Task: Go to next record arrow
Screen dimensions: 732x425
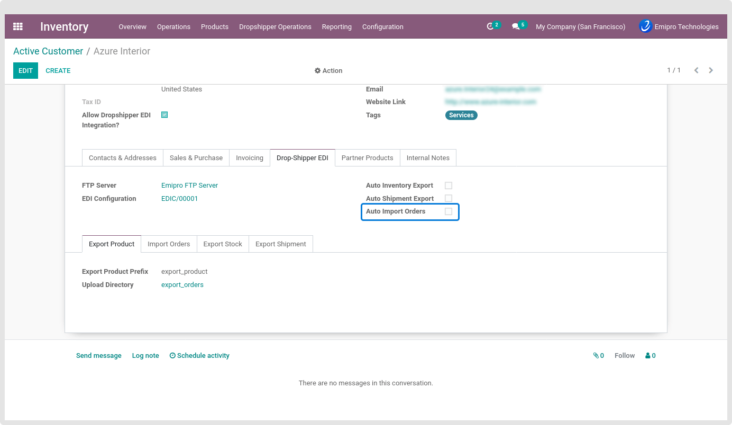Action: (711, 70)
